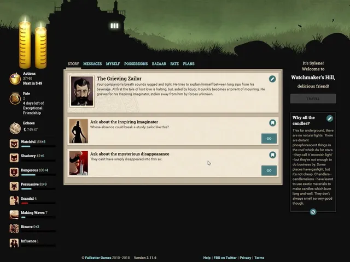Click 'Ask about the mysterious disappearance' heading
Image resolution: width=350 pixels, height=262 pixels.
(x=130, y=154)
